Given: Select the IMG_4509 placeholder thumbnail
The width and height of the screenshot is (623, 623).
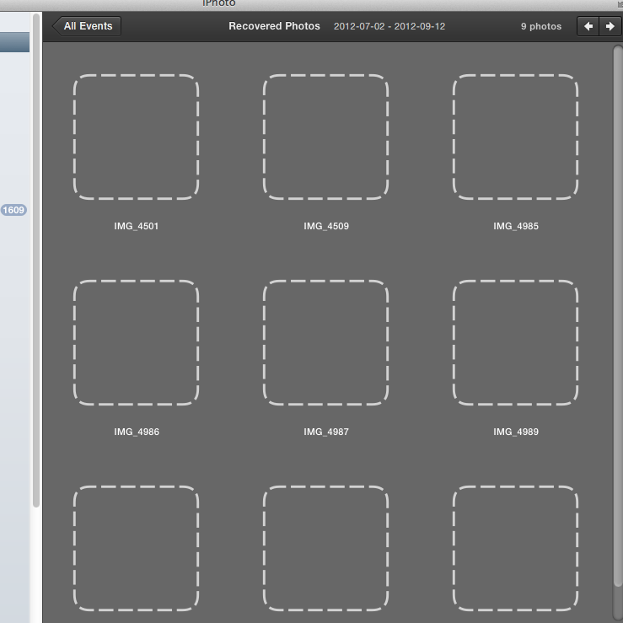Looking at the screenshot, I should (325, 137).
